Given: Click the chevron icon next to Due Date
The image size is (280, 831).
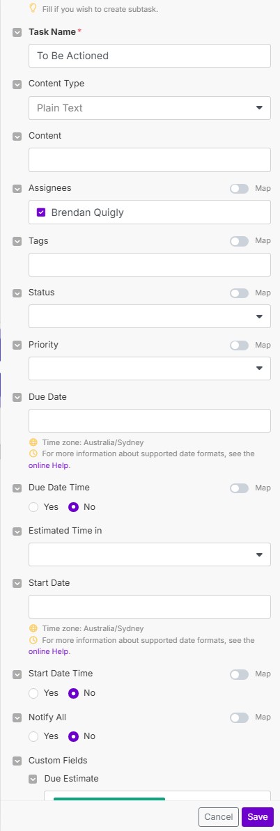Looking at the screenshot, I should click(17, 398).
